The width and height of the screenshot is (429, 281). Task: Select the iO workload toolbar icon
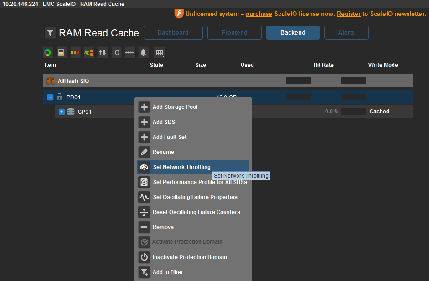coord(116,52)
